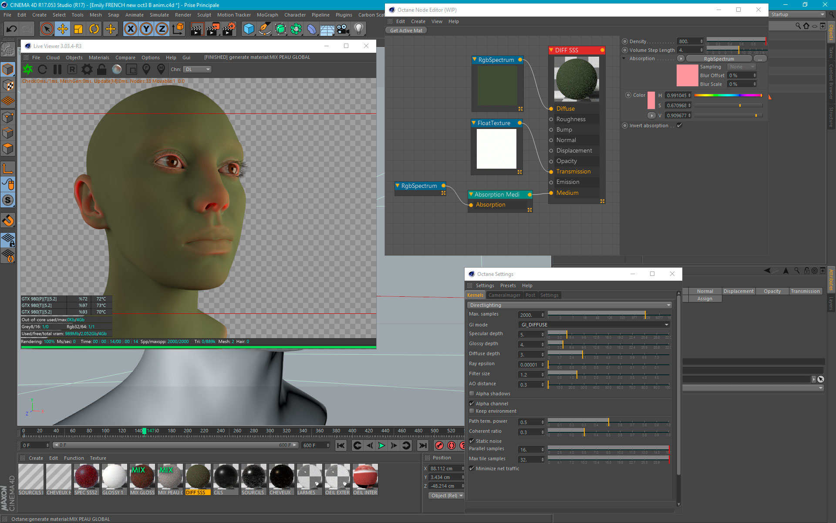This screenshot has height=523, width=836.
Task: Switch to the CameraImager tab
Action: (x=504, y=295)
